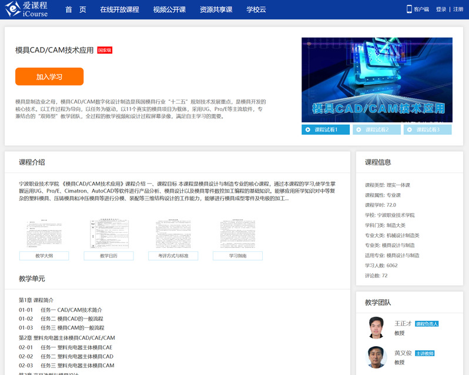The image size is (469, 375).
Task: Click 学科门类: 制造大类 info row
Action: coord(385,225)
